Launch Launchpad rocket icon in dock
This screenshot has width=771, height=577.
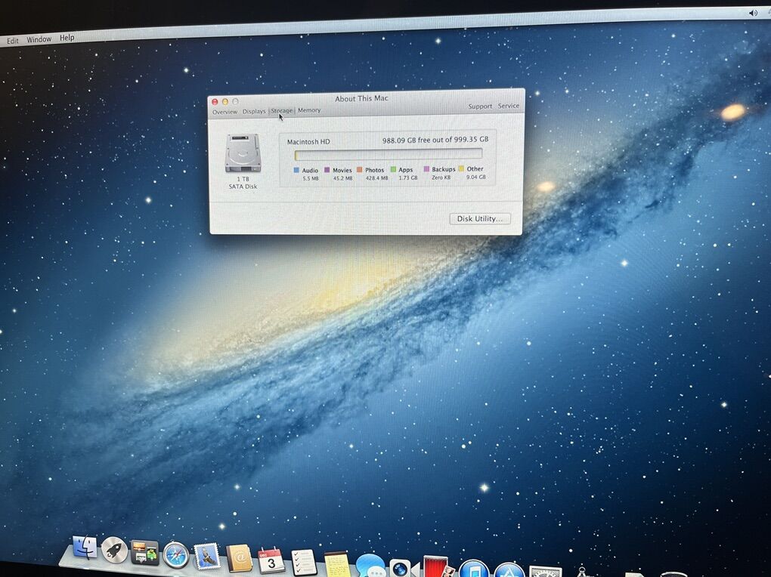point(114,551)
